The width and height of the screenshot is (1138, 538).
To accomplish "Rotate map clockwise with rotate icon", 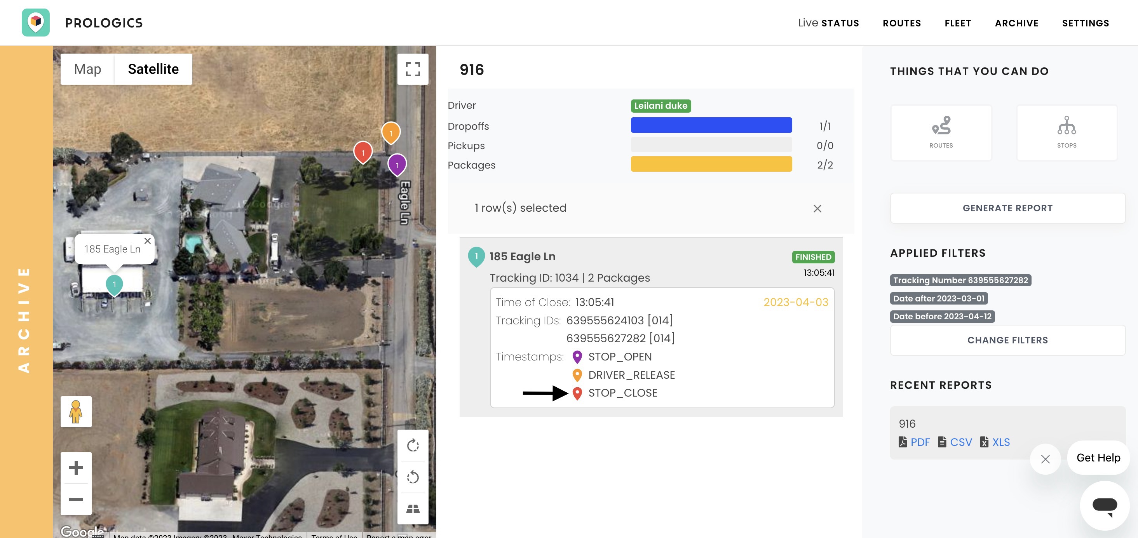I will (x=412, y=445).
